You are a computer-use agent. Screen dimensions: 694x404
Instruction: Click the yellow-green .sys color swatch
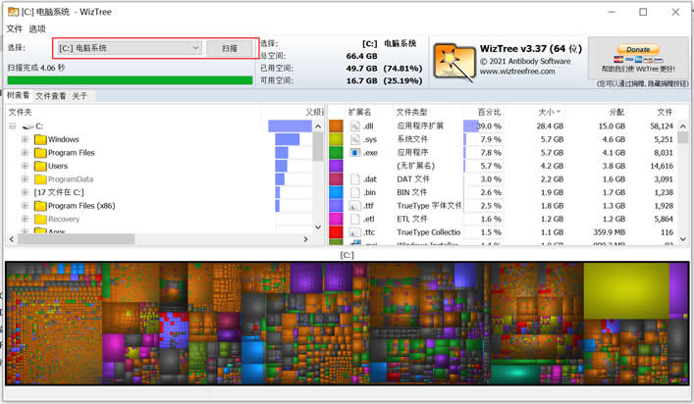[336, 139]
